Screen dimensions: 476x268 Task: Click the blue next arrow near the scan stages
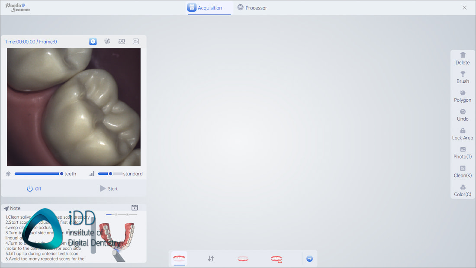point(309,258)
